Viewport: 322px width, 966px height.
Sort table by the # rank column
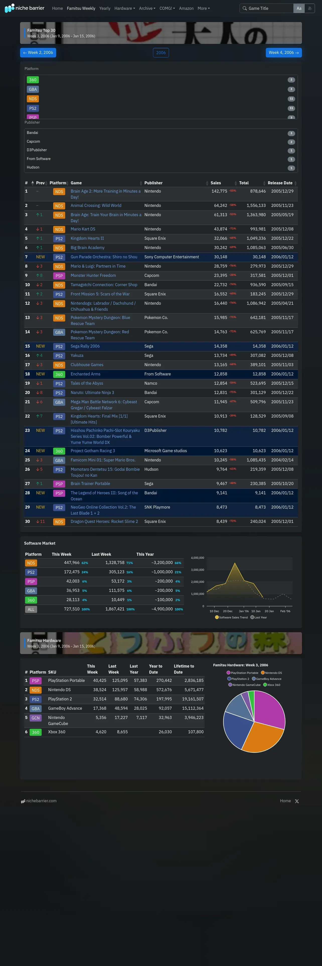(x=29, y=183)
